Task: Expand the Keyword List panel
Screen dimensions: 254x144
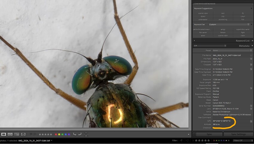Action: tap(252, 41)
